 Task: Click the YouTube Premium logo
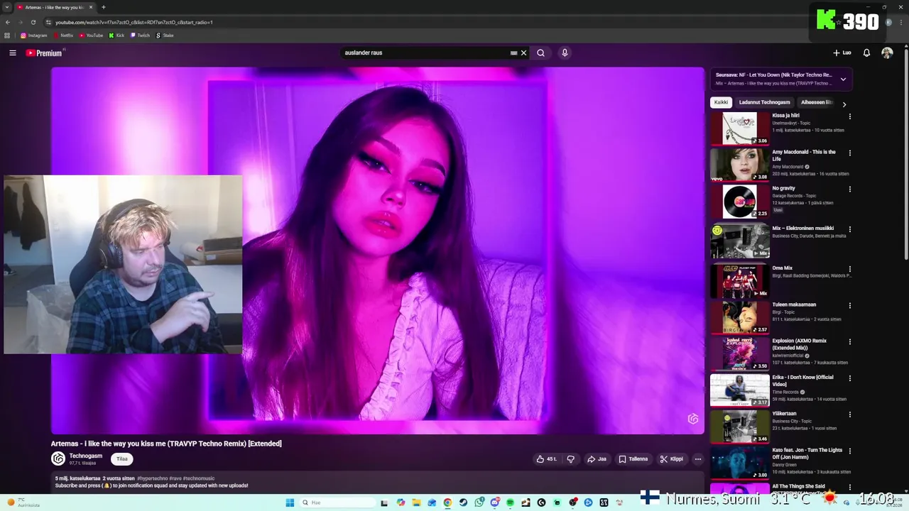[x=44, y=53]
